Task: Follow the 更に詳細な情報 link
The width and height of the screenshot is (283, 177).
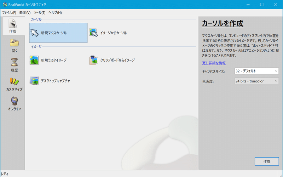Action: coord(214,63)
